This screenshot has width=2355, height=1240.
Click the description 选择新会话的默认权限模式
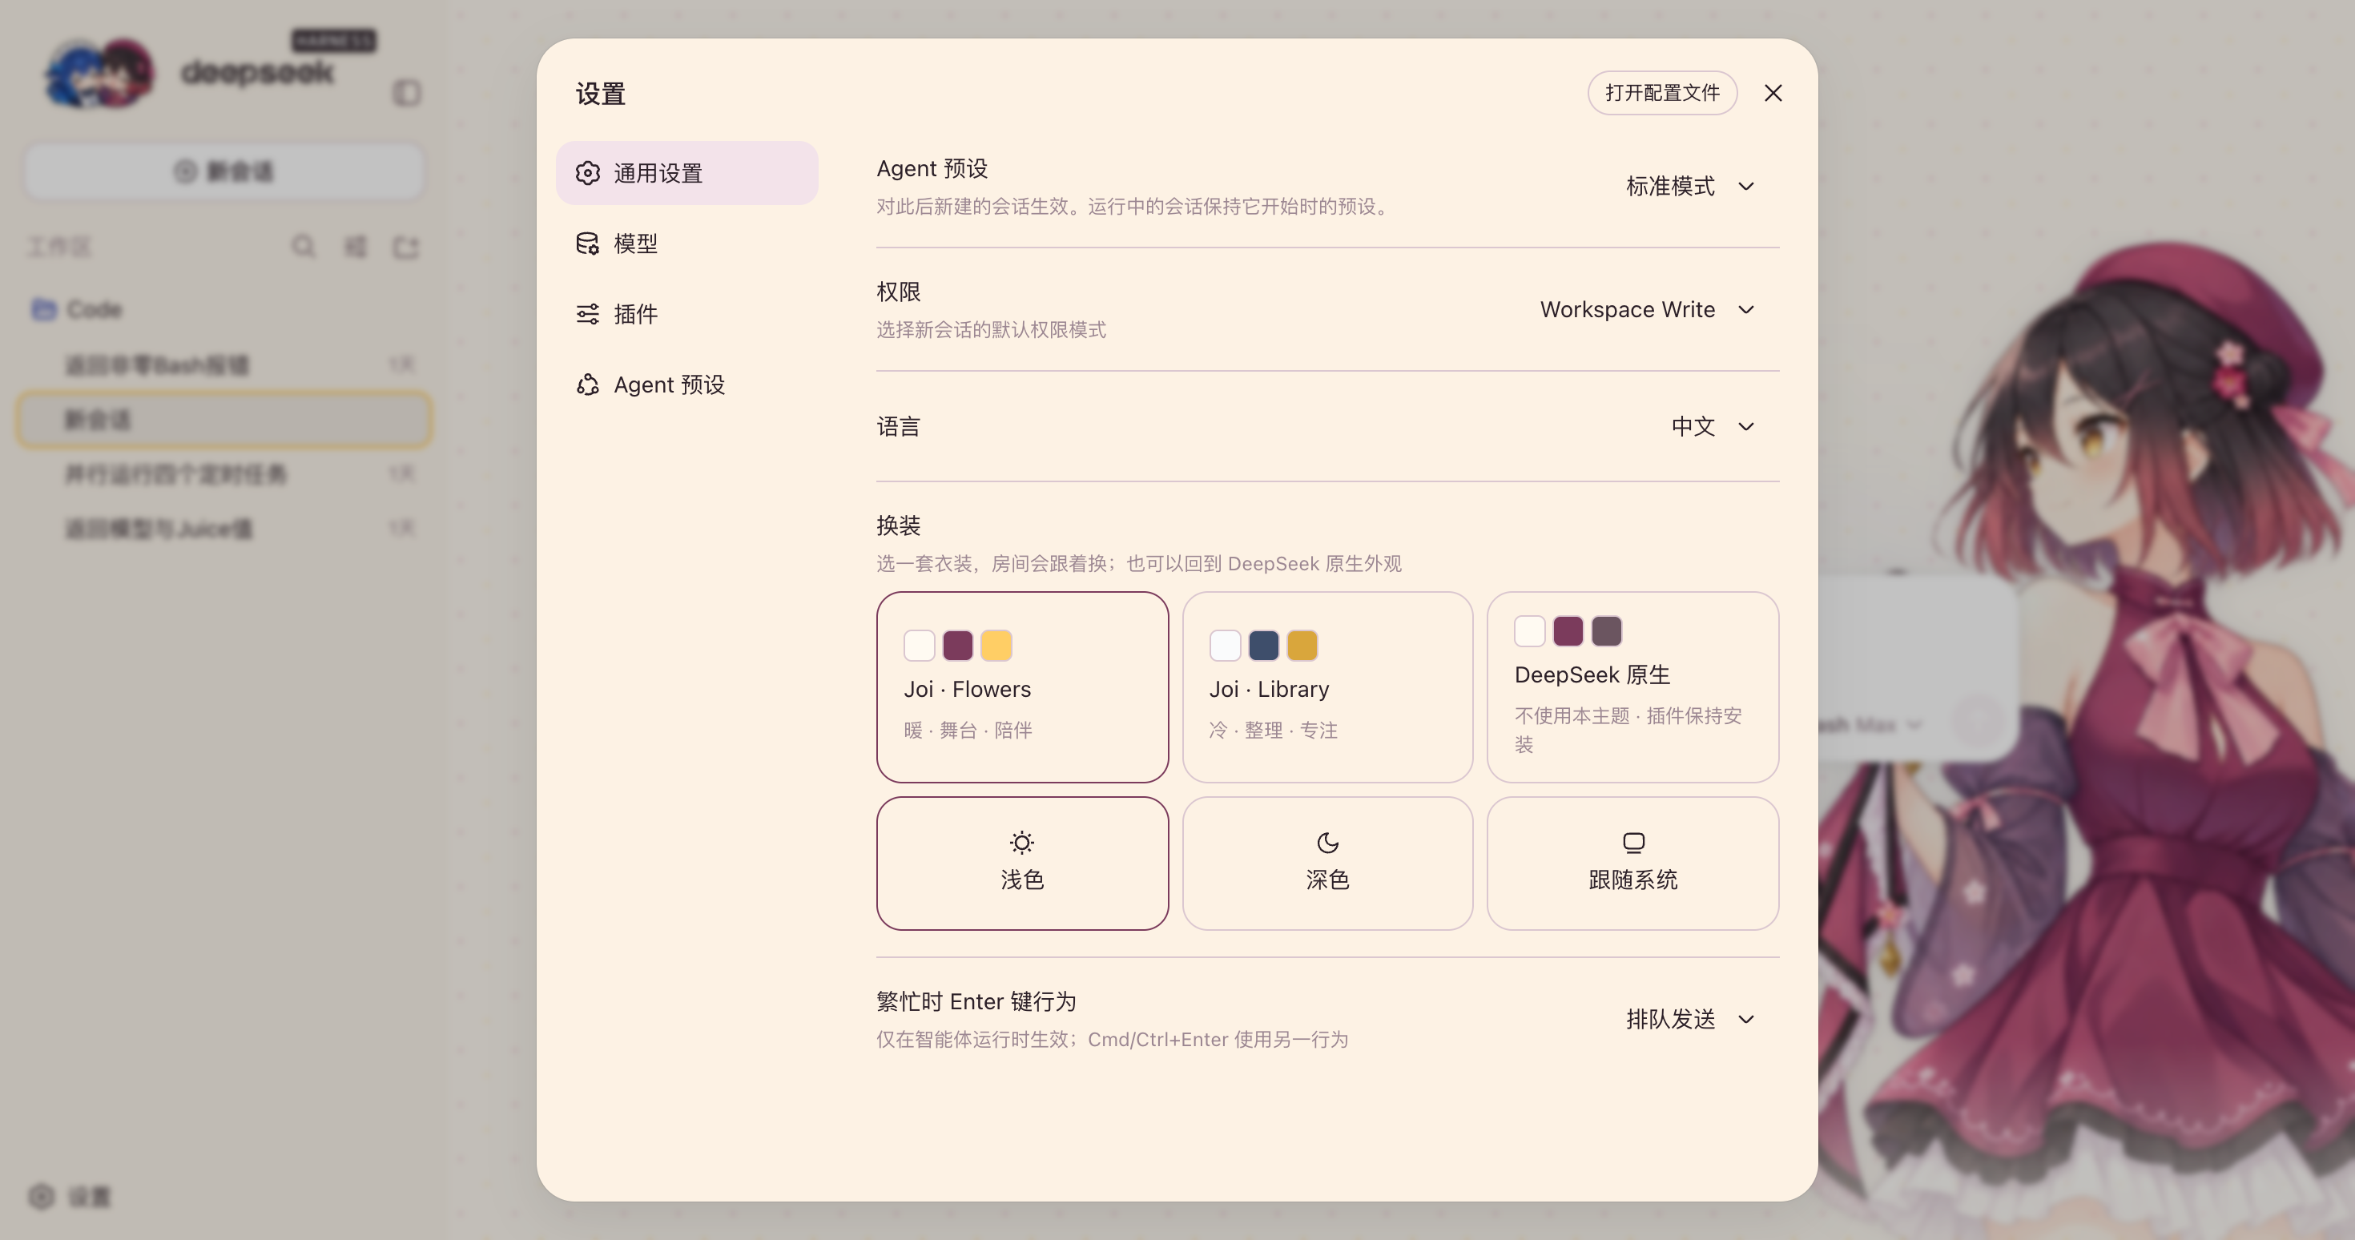pyautogui.click(x=991, y=329)
